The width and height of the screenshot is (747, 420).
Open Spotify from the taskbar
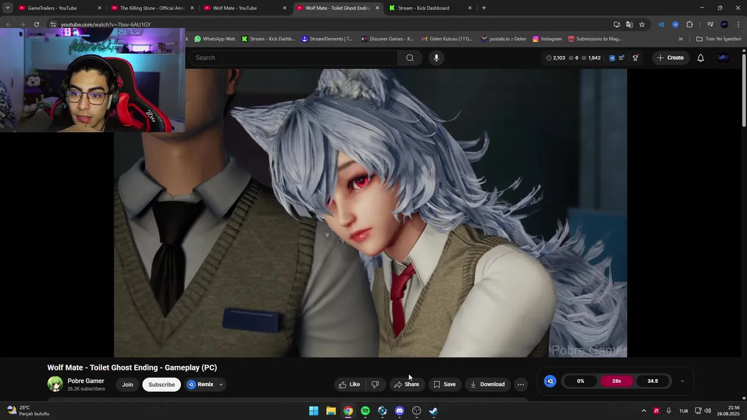pos(365,411)
